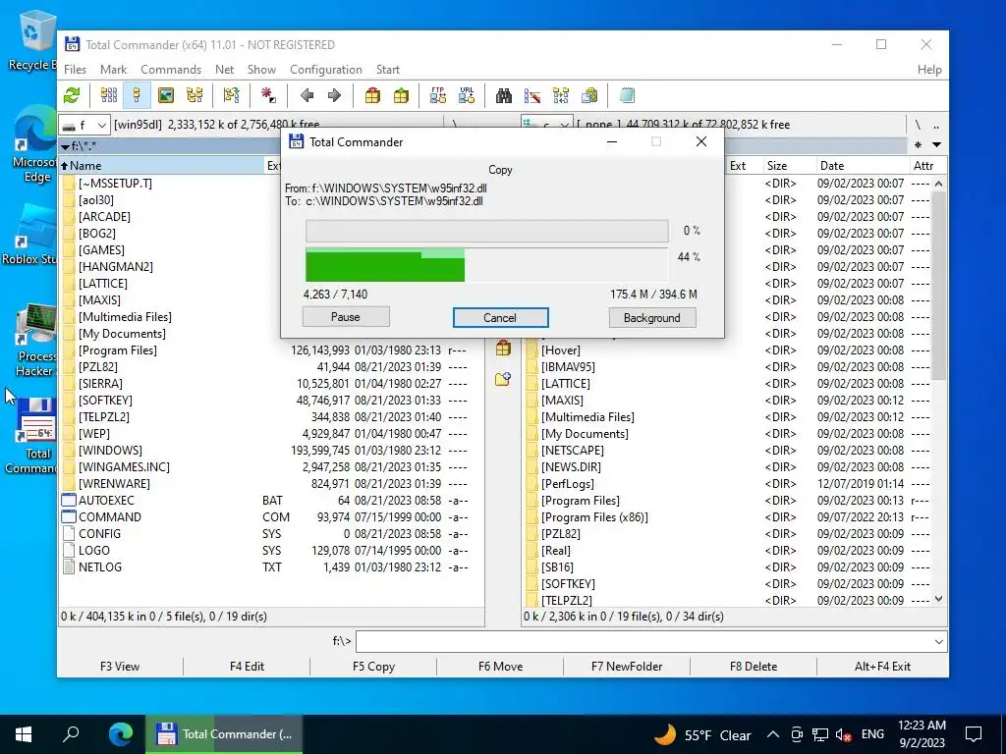Expand the command line history dropdown
The width and height of the screenshot is (1006, 754).
pos(938,642)
